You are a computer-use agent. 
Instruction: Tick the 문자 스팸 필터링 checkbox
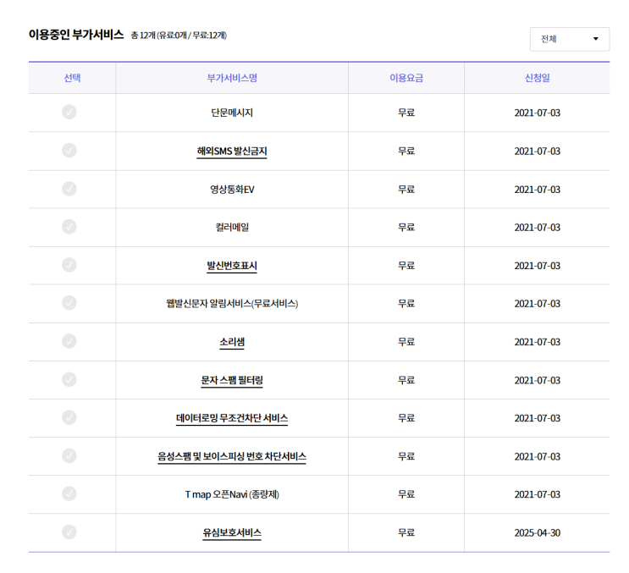pyautogui.click(x=69, y=379)
